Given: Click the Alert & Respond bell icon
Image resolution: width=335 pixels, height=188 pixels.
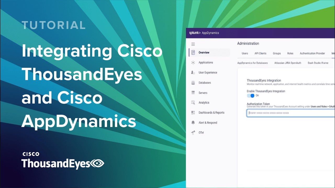Looking at the screenshot, I should coord(193,123).
